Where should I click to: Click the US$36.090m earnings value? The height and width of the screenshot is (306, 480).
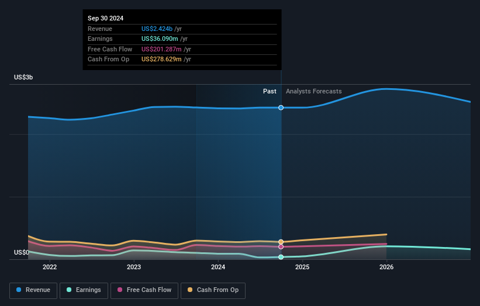160,39
